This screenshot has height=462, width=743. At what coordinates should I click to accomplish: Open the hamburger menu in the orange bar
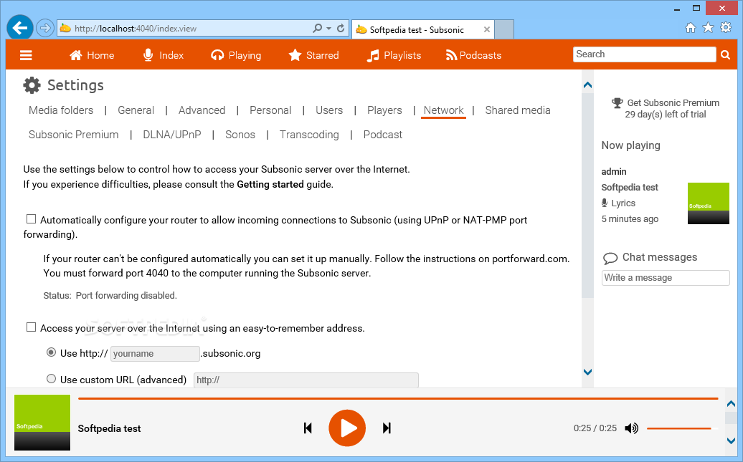click(26, 55)
